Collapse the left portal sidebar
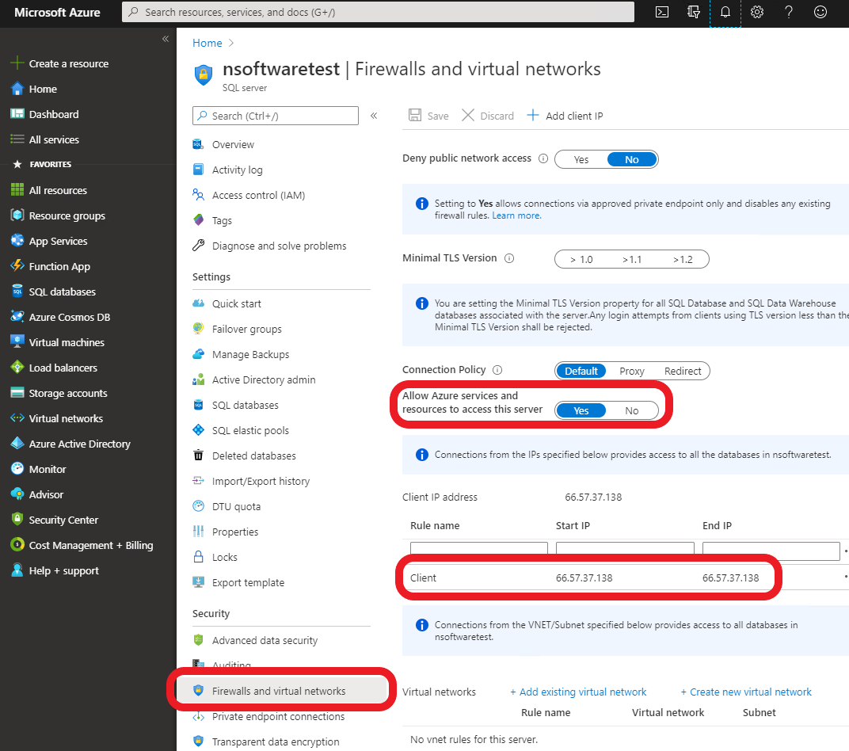 click(166, 39)
